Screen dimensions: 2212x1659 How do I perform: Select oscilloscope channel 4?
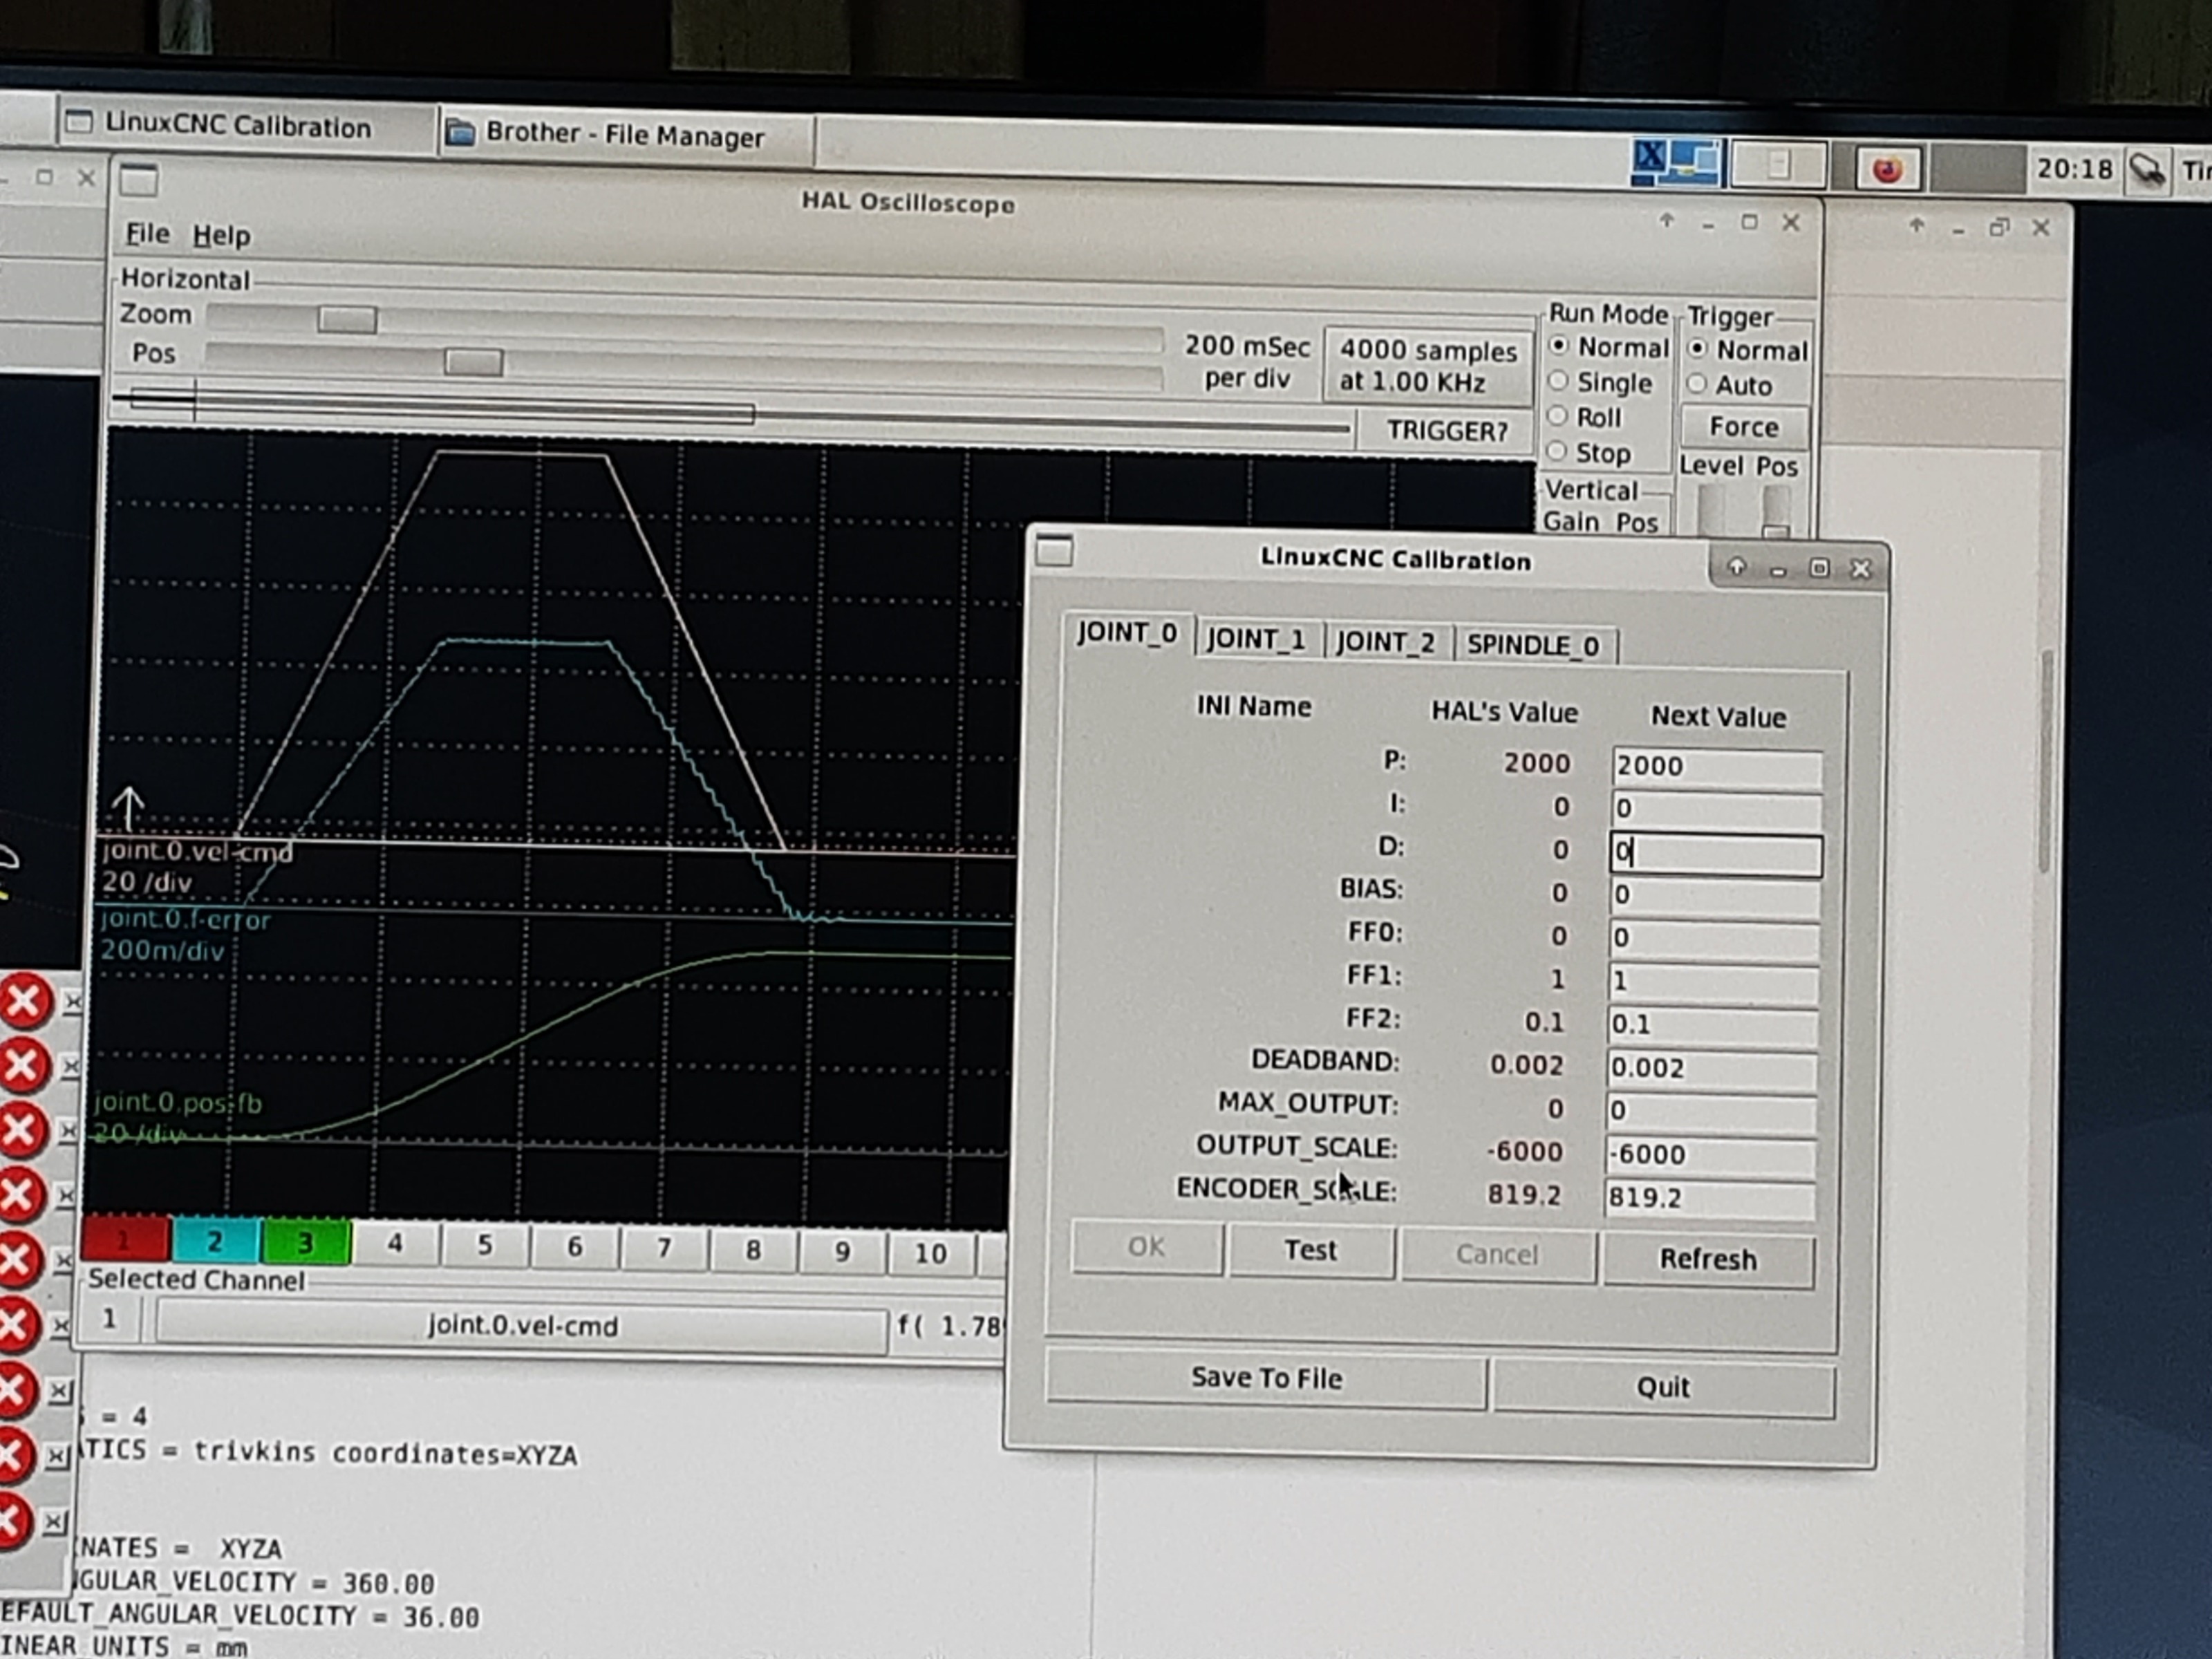click(x=395, y=1245)
